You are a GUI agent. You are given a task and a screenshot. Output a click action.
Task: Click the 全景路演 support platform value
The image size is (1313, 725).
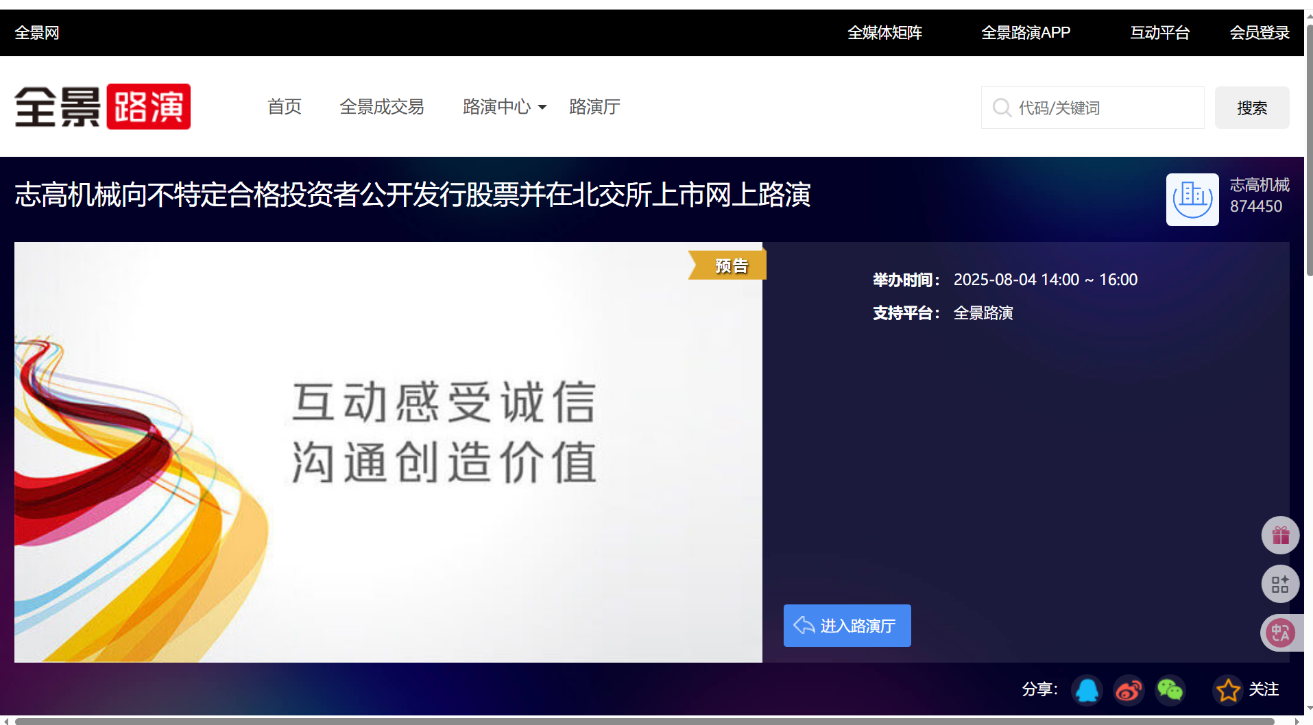[x=983, y=313]
